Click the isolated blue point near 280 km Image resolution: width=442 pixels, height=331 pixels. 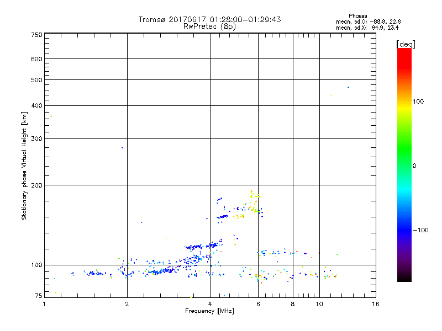coord(122,147)
